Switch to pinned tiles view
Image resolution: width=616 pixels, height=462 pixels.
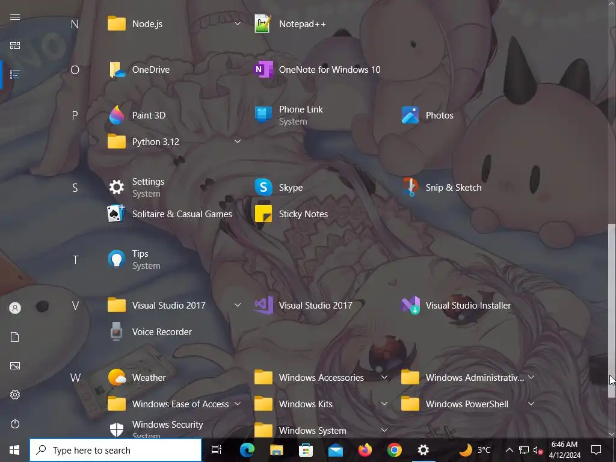pos(15,46)
